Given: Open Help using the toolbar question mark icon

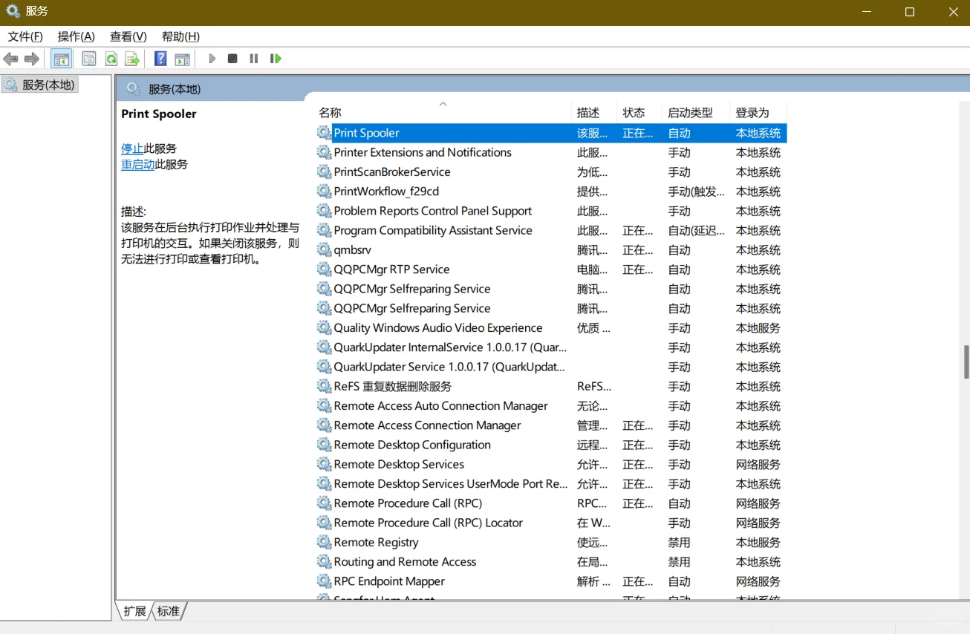Looking at the screenshot, I should [x=159, y=59].
